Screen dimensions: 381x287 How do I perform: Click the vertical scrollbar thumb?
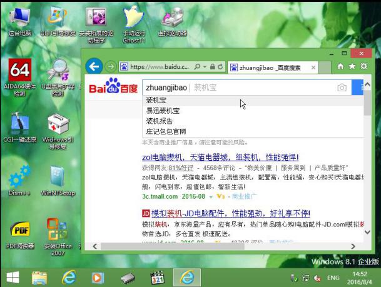(x=367, y=103)
